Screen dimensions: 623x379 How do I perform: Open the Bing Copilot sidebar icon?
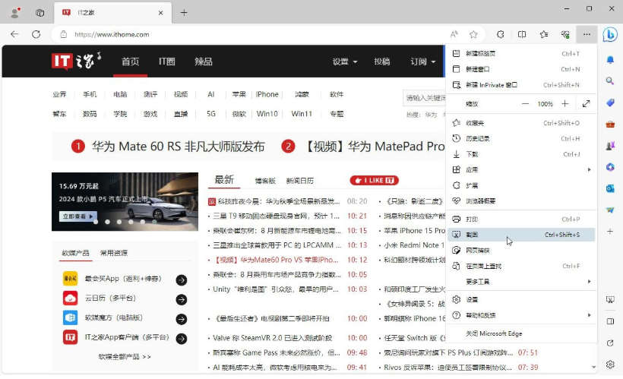click(x=610, y=35)
